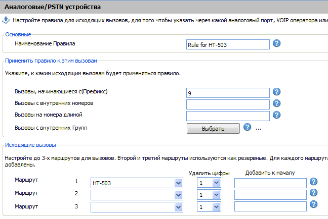Open Удалить цифры dropdown for Маршрут 2
This screenshot has width=328, height=219.
[209, 195]
